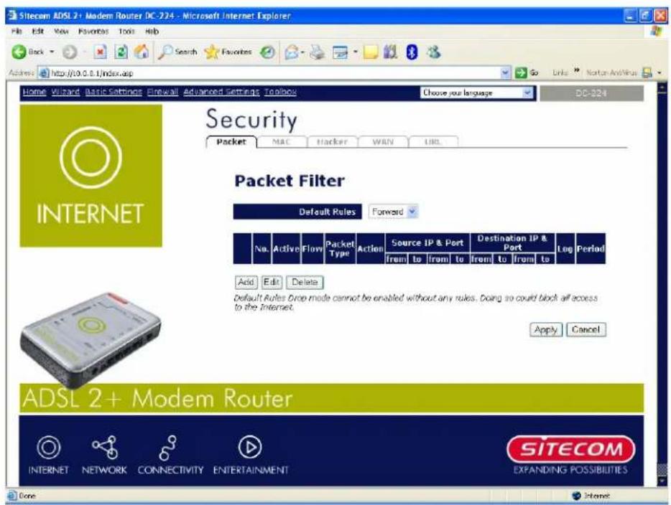Image resolution: width=671 pixels, height=505 pixels.
Task: Expand the Mail icon dropdown arrow
Action: pyautogui.click(x=303, y=52)
